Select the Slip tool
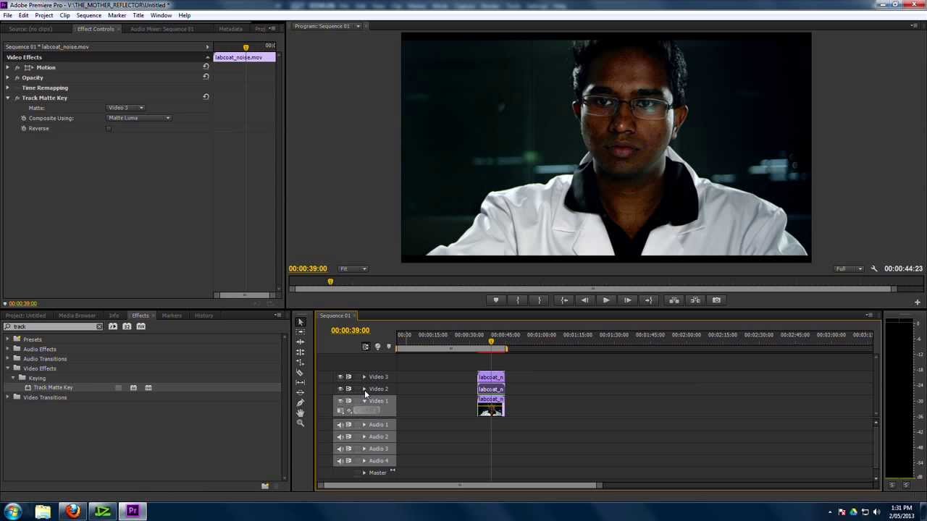This screenshot has width=927, height=521. [301, 383]
